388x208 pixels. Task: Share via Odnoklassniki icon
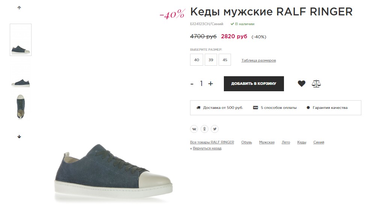pos(204,129)
